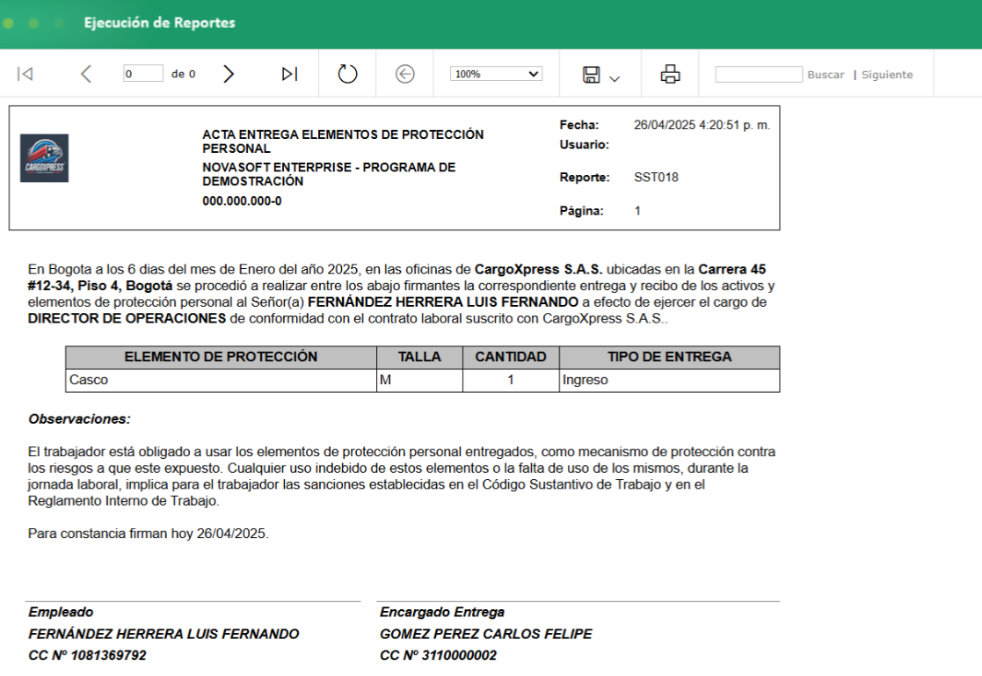The width and height of the screenshot is (982, 676).
Task: Click the current page number field
Action: [142, 73]
